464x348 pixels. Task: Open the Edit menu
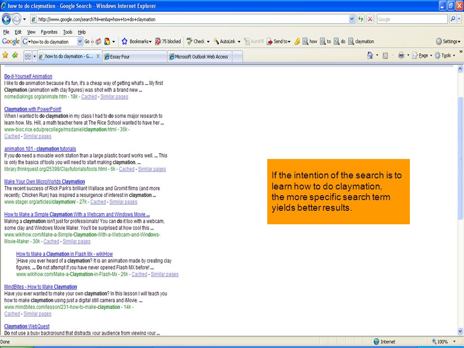(x=18, y=32)
